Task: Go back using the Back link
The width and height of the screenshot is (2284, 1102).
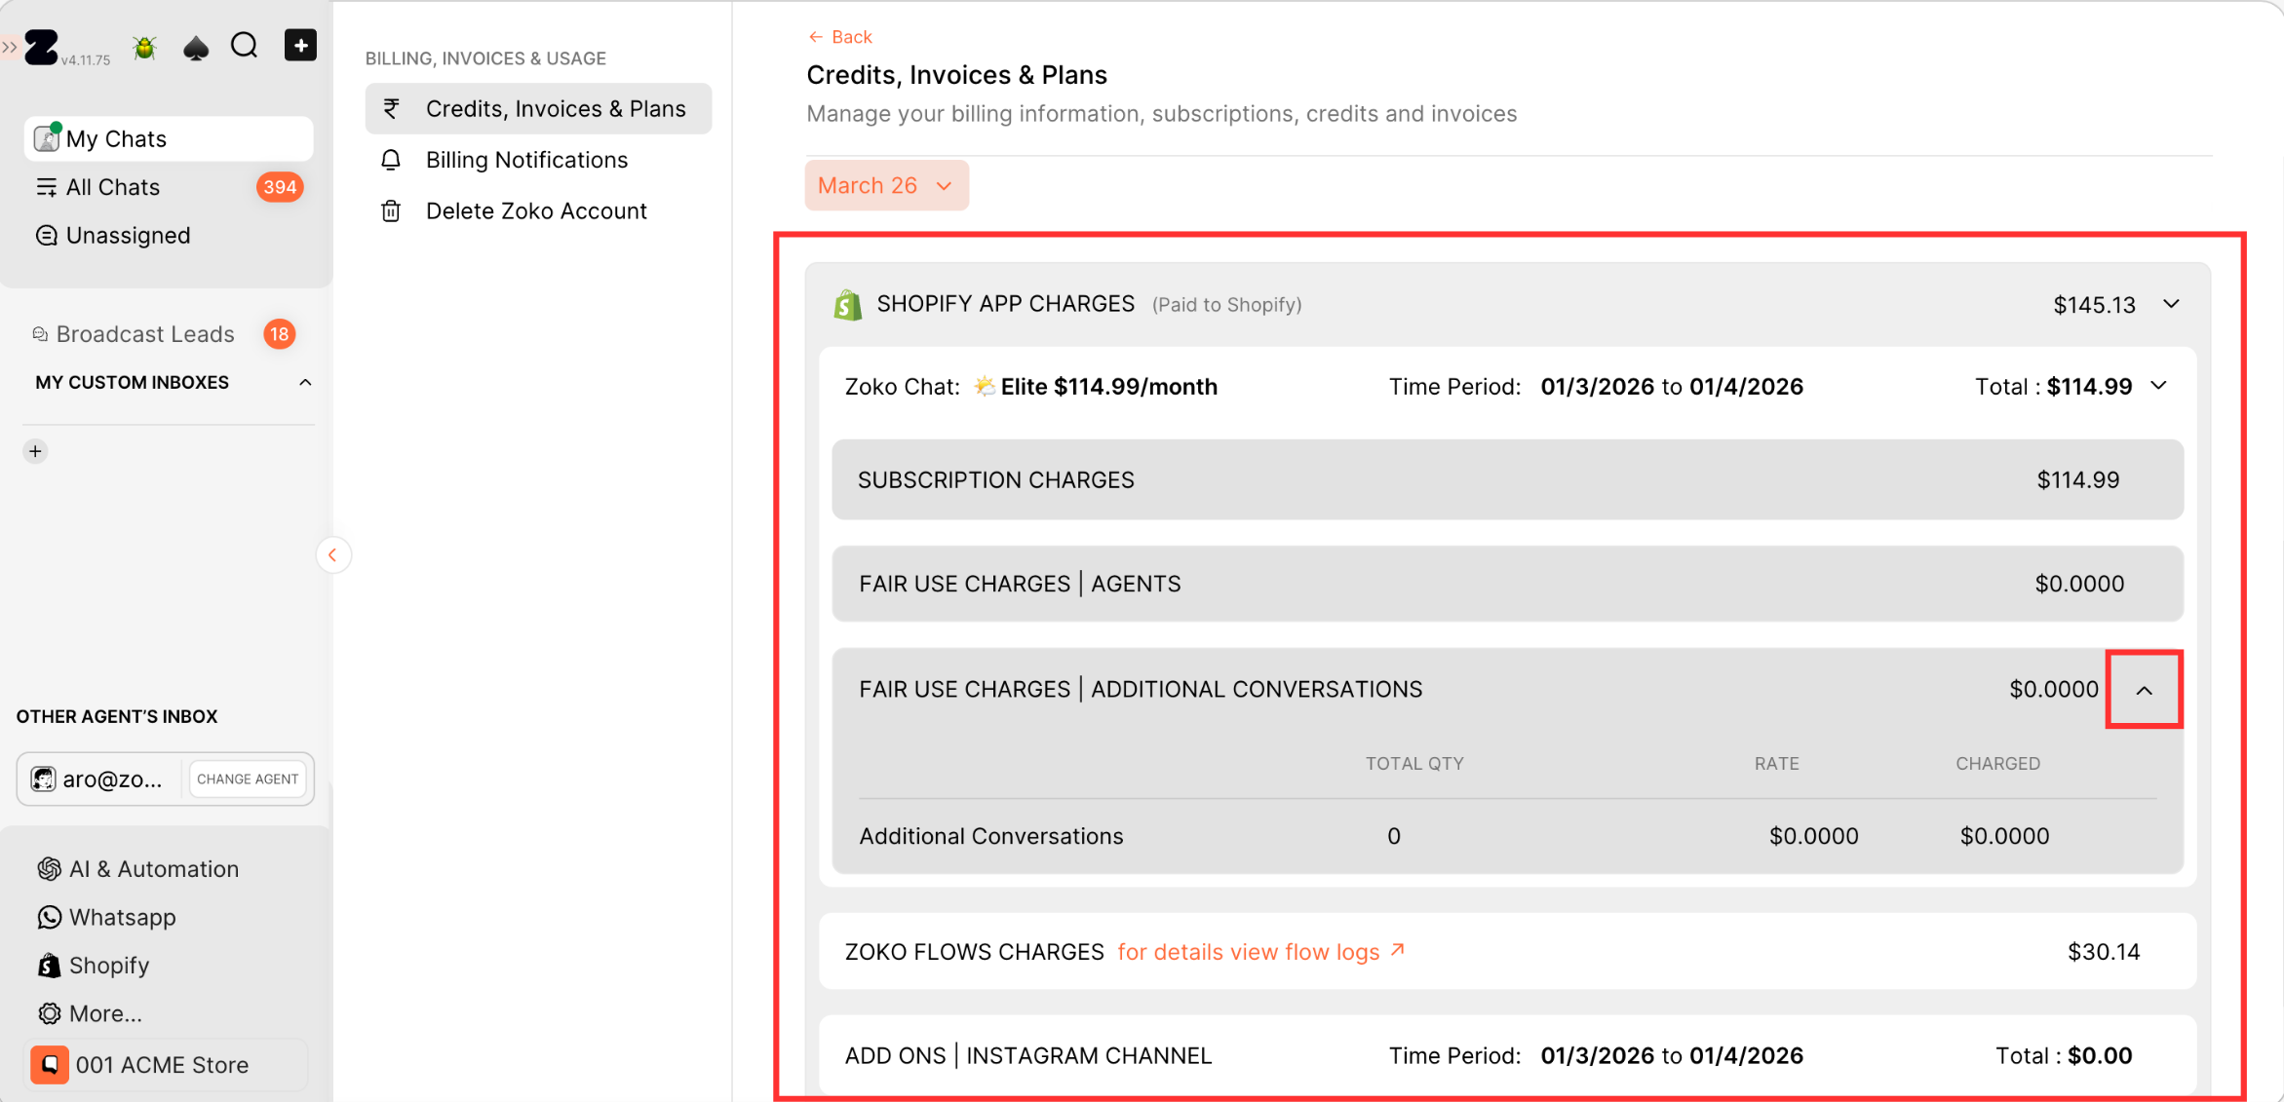Action: point(839,37)
